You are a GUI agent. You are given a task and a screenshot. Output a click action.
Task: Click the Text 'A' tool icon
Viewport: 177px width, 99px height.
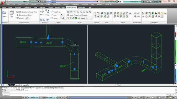61,15
